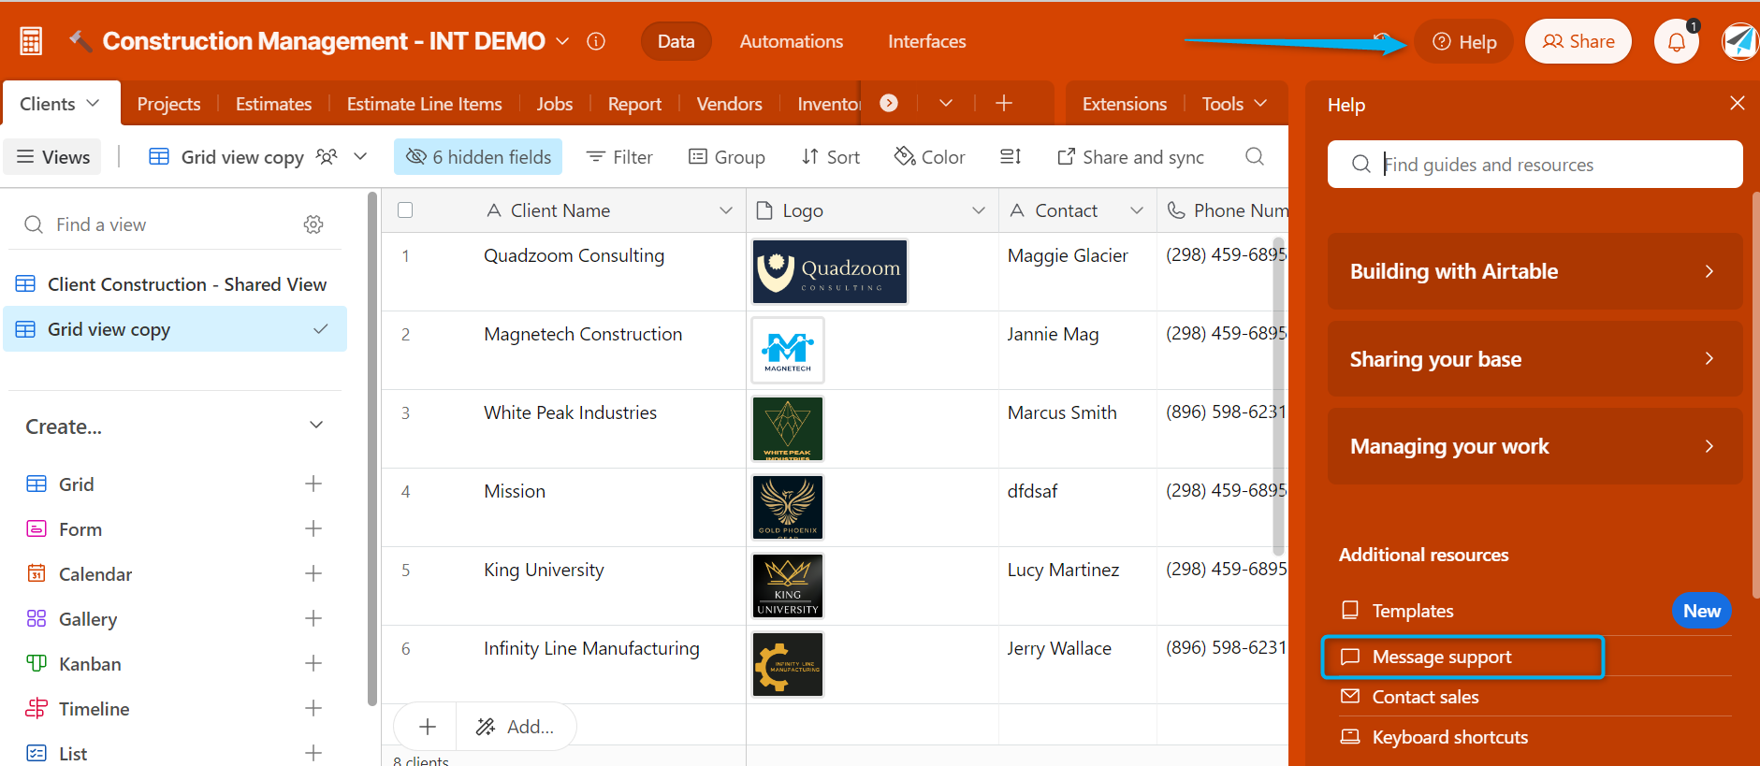
Task: Open the 6 hidden fields menu
Action: point(478,157)
